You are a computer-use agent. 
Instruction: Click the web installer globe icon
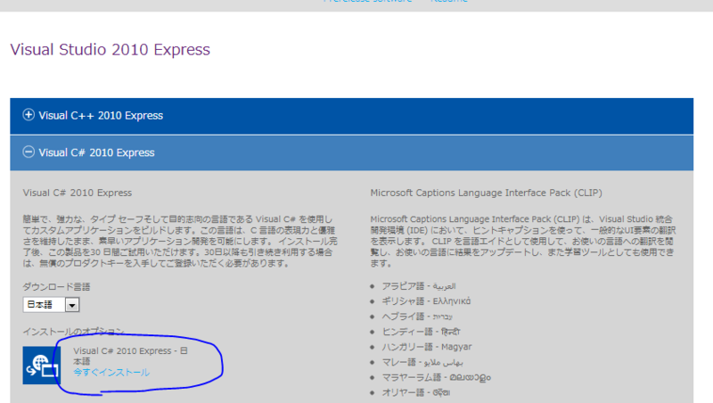[x=41, y=366]
